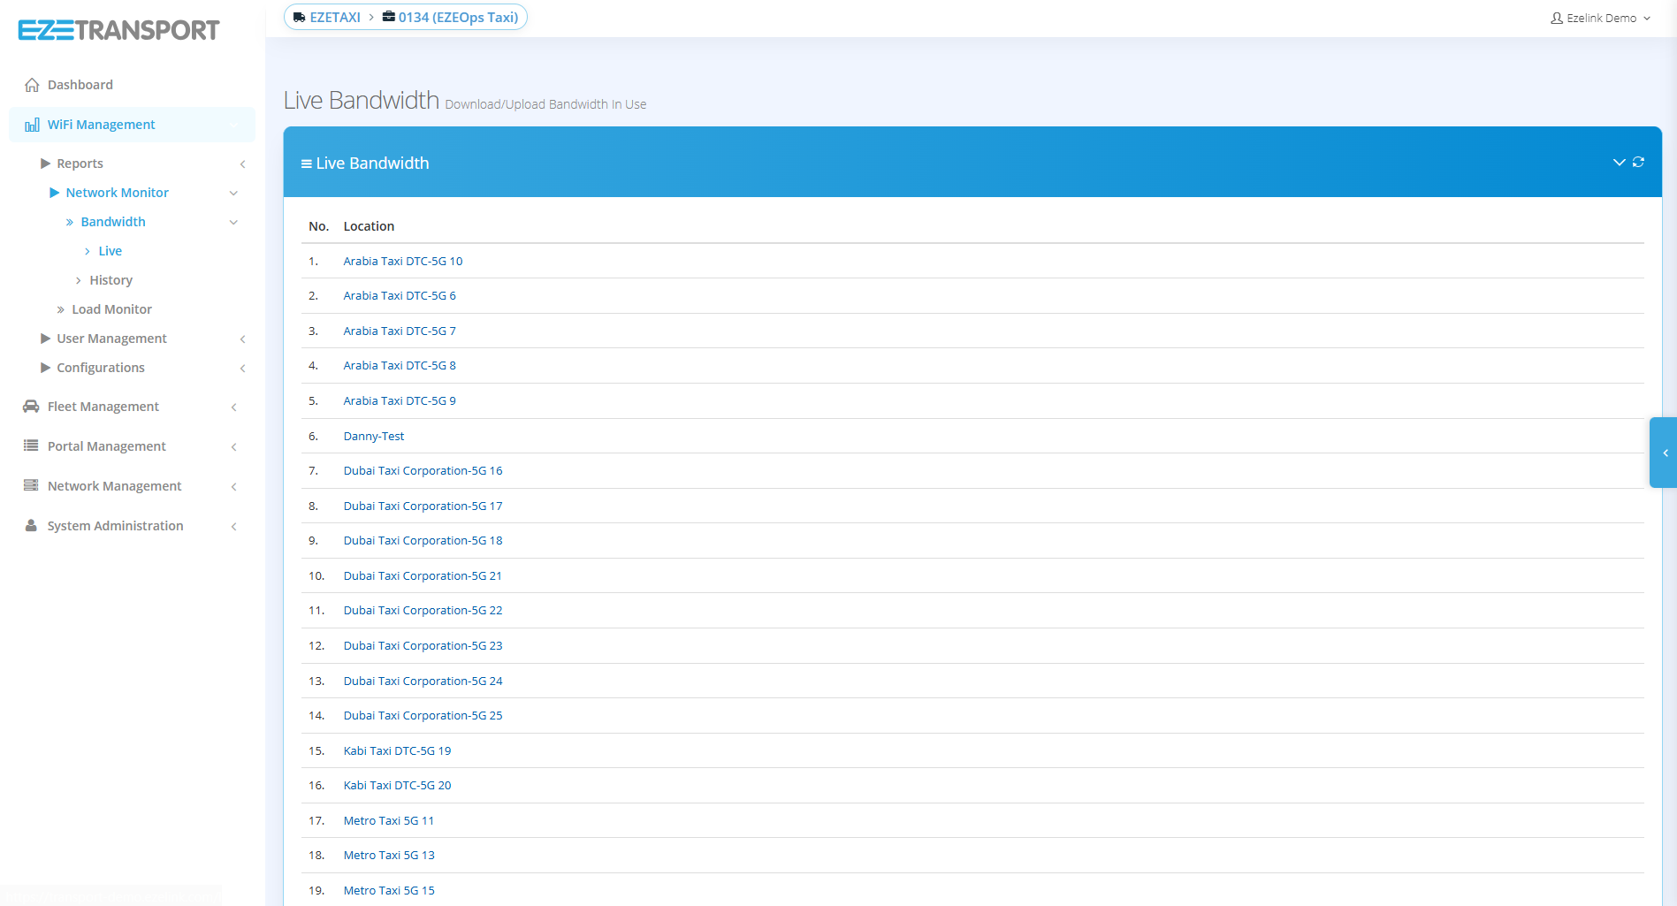Click the Fleet Management car icon

31,407
